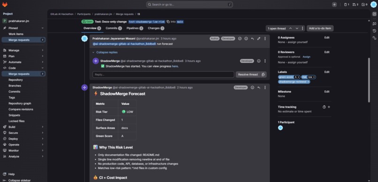Edit the Assignees section

(x=327, y=38)
